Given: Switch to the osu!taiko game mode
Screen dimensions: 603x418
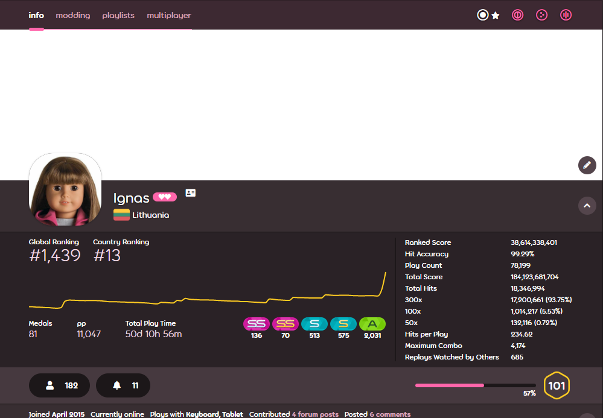Looking at the screenshot, I should click(x=517, y=15).
